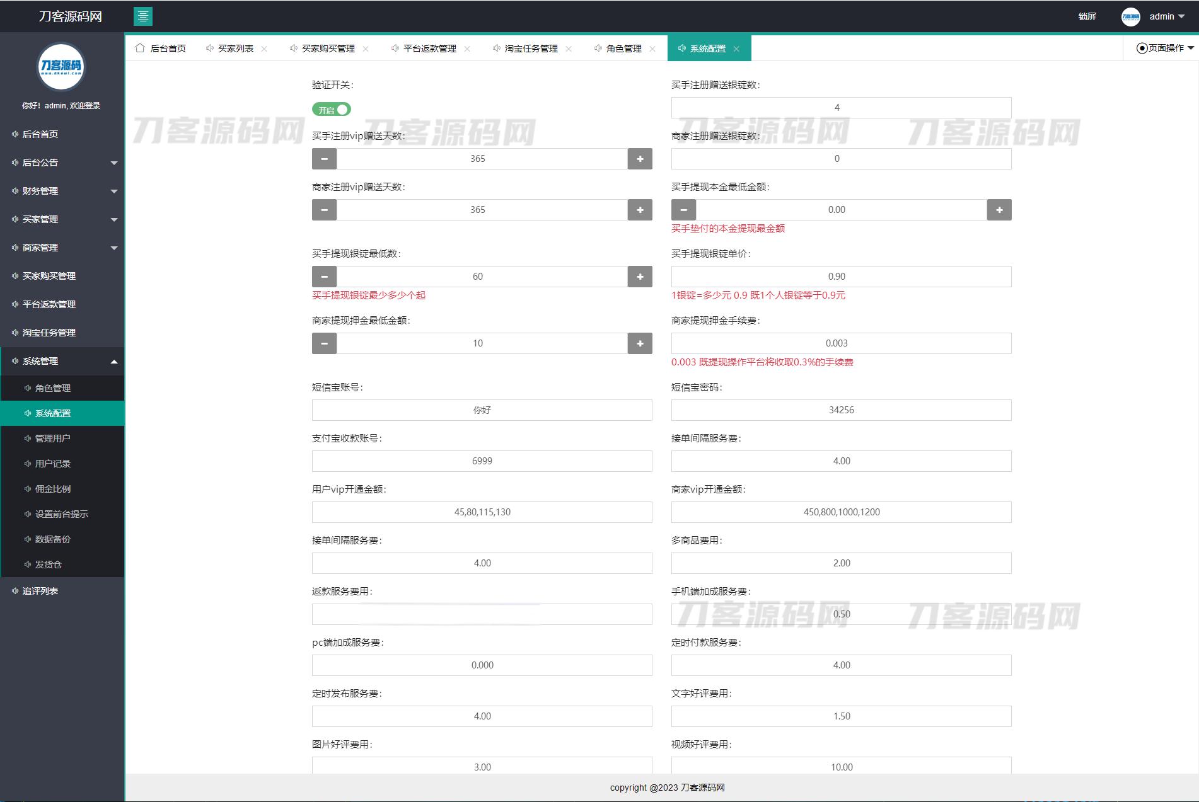Close the 买家列表 tab
This screenshot has width=1199, height=802.
264,49
